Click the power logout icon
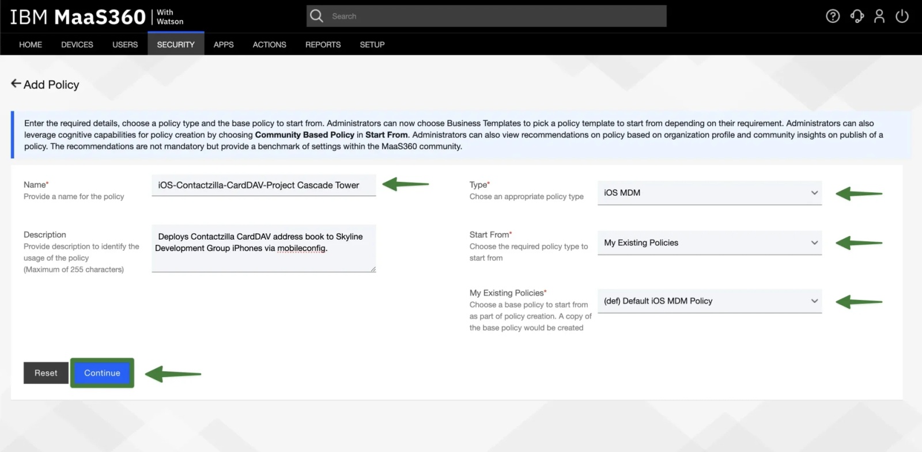 coord(902,16)
